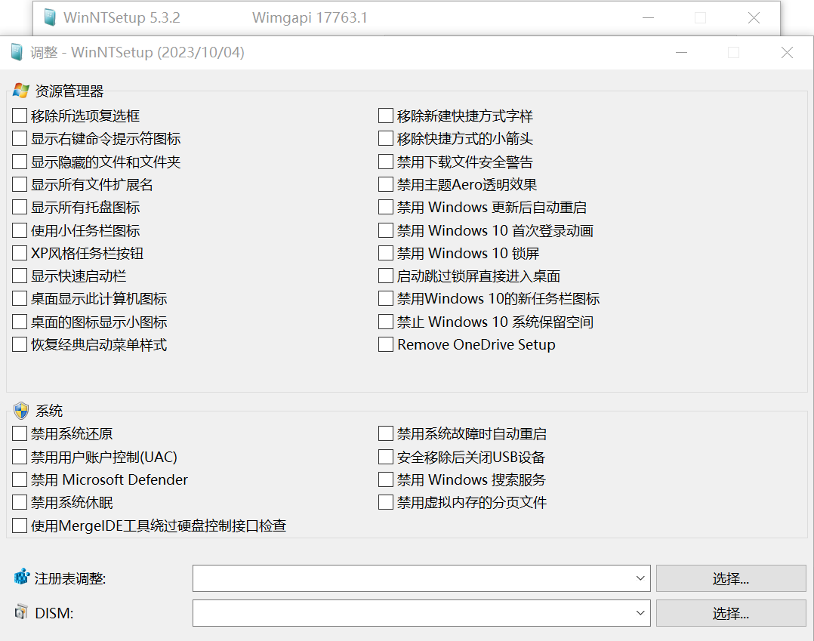Click the DISM package icon
The height and width of the screenshot is (641, 814).
pos(21,612)
